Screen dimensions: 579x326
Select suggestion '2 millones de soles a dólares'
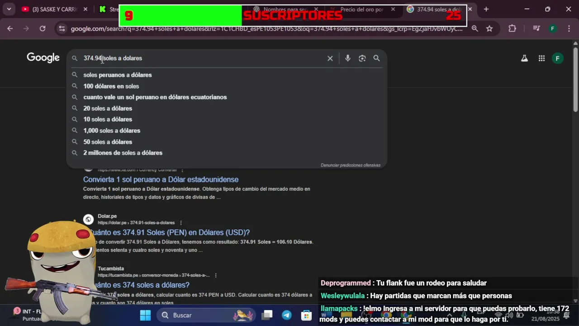click(226, 153)
